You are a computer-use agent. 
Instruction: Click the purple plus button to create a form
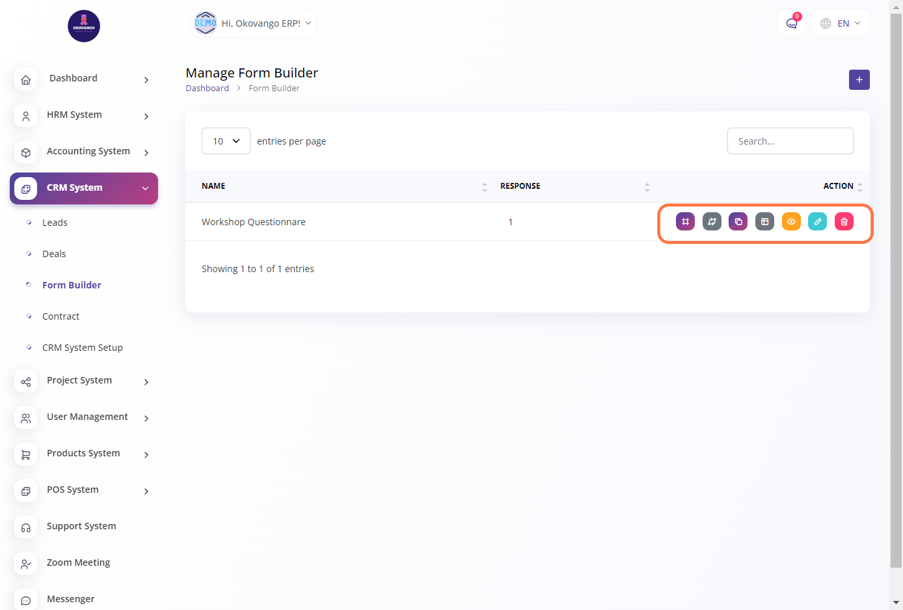(859, 79)
